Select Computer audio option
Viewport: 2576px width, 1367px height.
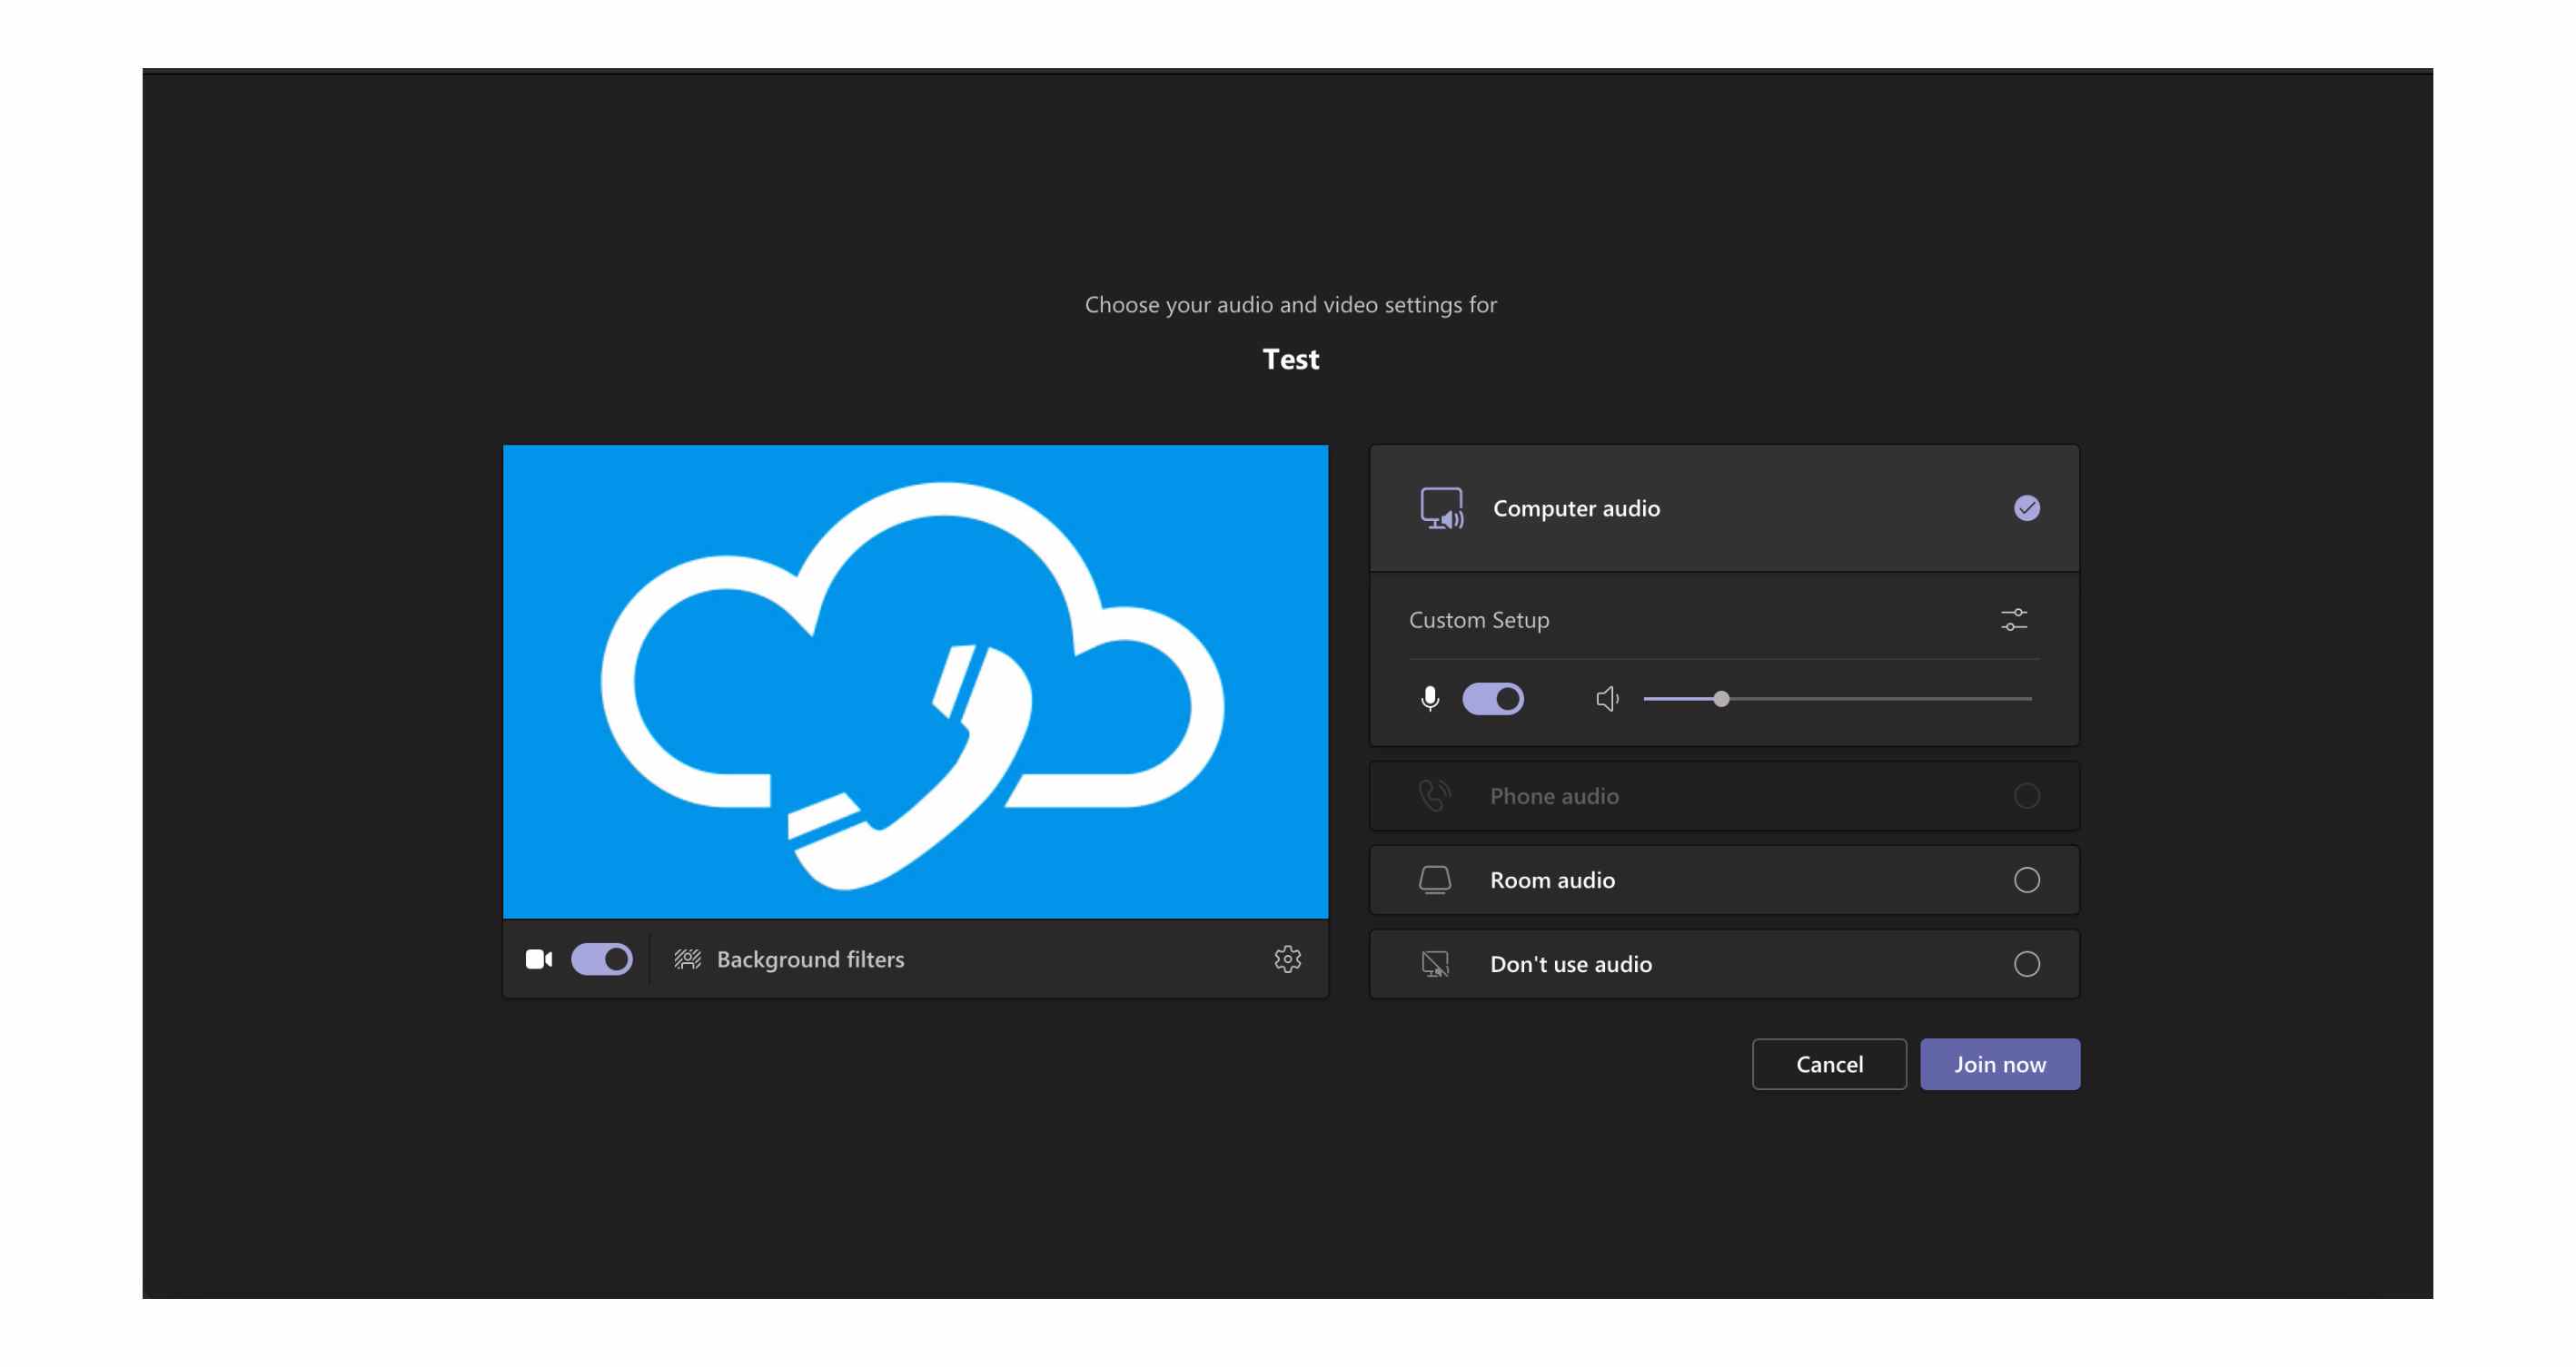1724,508
